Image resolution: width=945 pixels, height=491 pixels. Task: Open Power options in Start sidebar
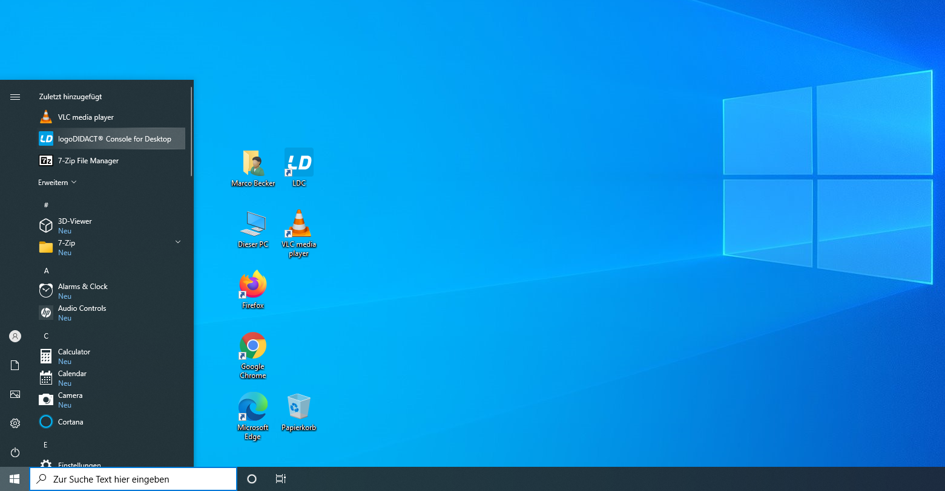15,452
